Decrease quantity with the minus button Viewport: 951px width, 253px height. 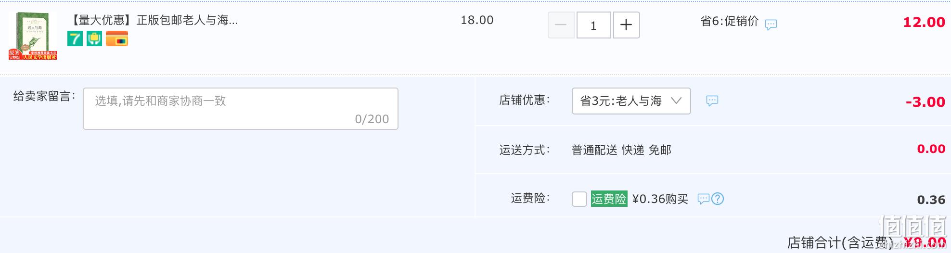tap(561, 25)
